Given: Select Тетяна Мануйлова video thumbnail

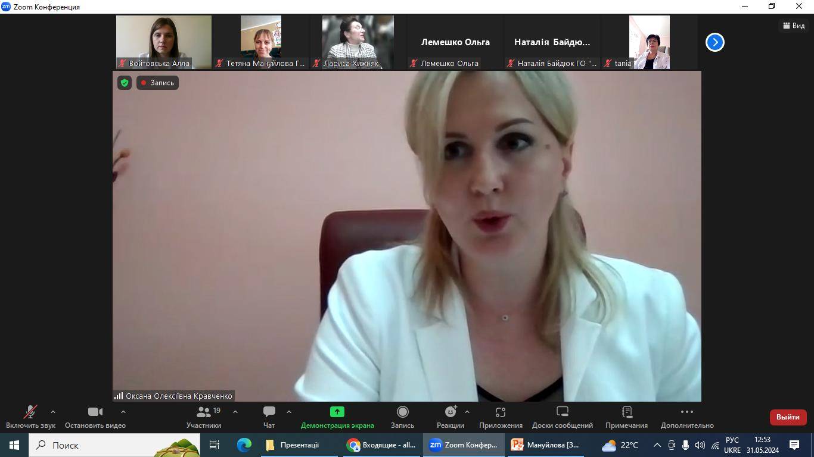Looking at the screenshot, I should pyautogui.click(x=261, y=42).
